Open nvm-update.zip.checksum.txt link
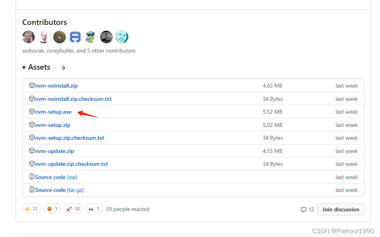 (71, 164)
